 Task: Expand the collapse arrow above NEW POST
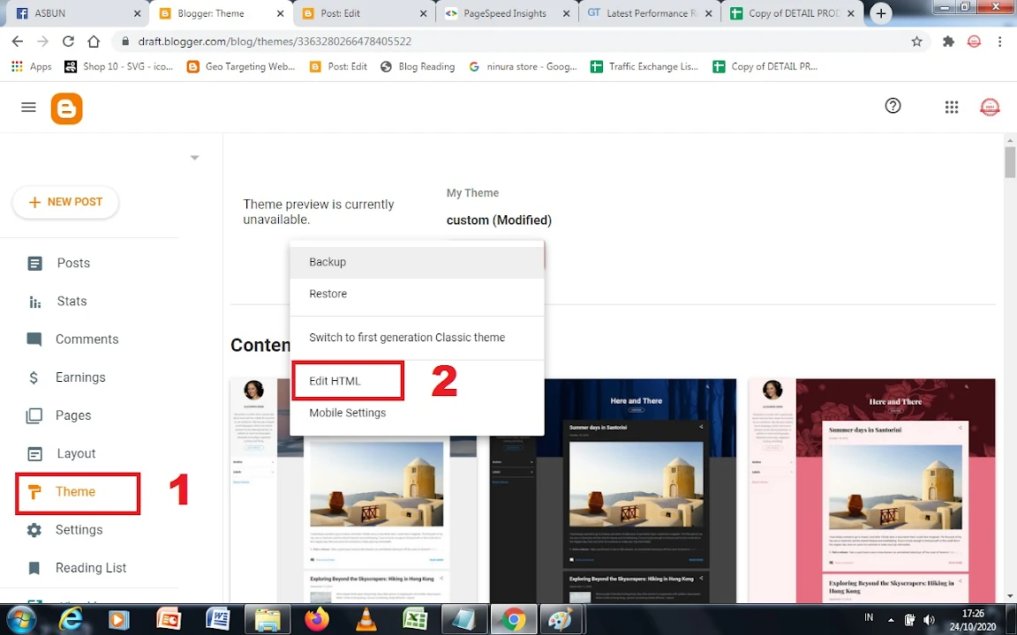point(194,157)
